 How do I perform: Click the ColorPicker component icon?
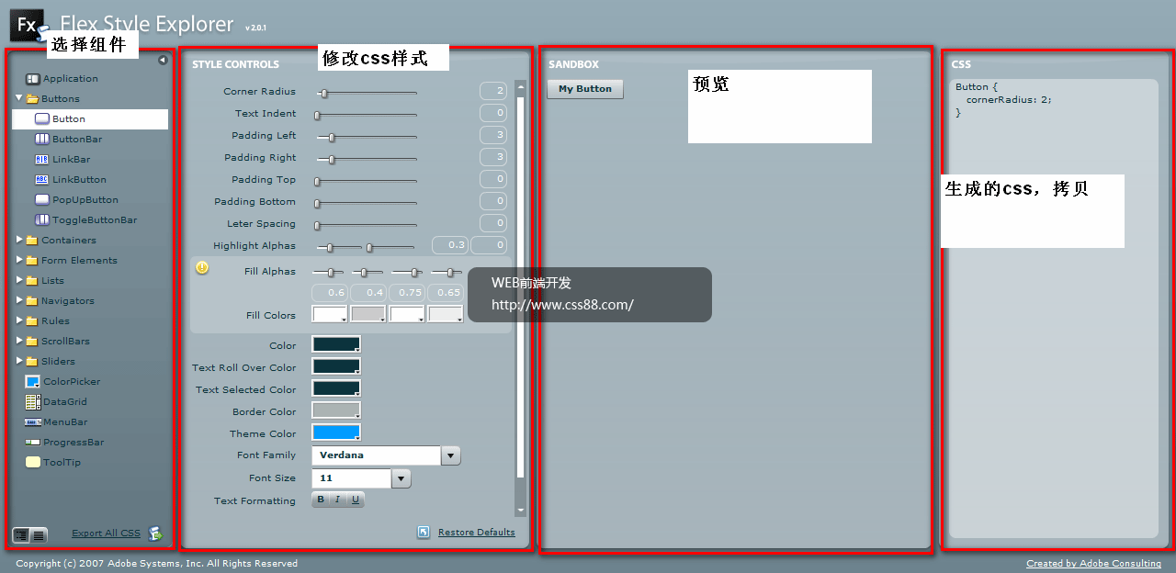tap(33, 382)
